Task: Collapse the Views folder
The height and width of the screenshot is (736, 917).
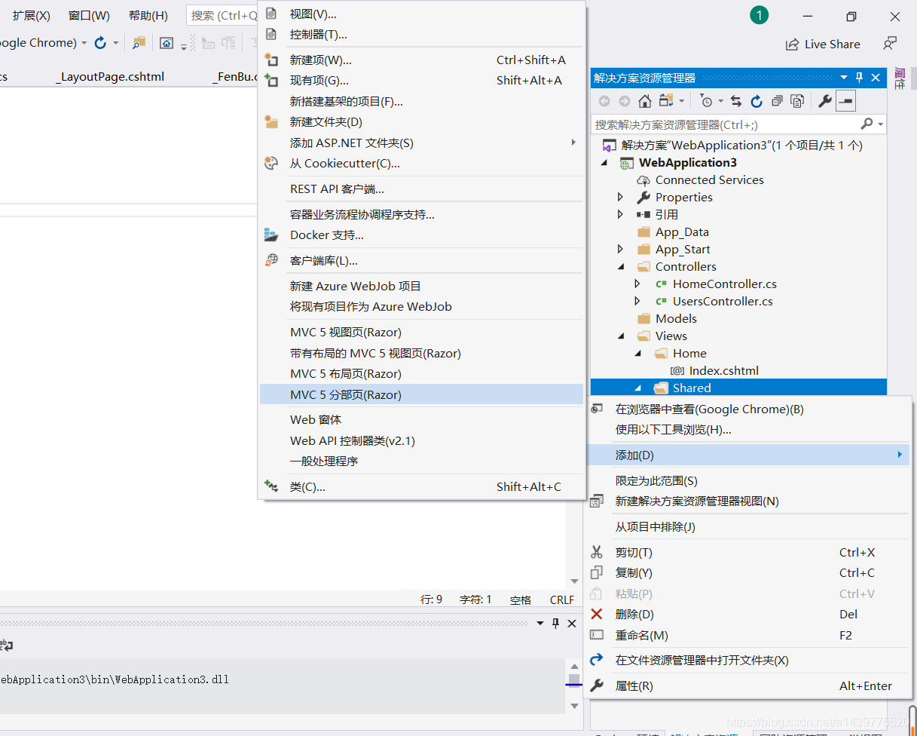Action: [x=622, y=336]
